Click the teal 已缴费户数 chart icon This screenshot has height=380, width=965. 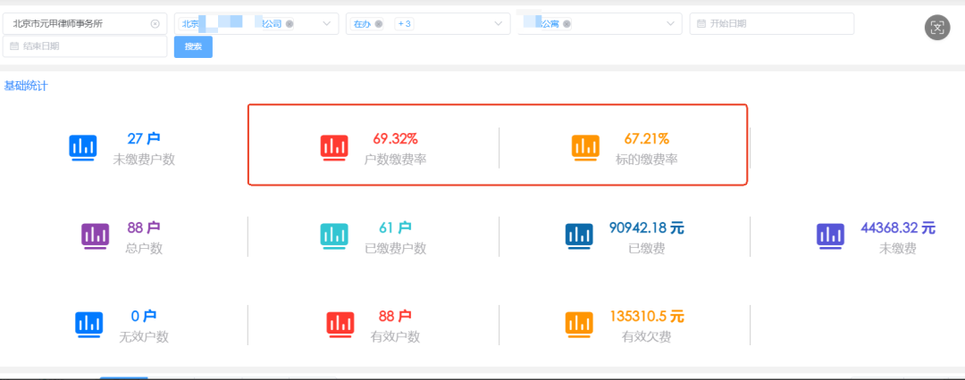[x=334, y=235]
